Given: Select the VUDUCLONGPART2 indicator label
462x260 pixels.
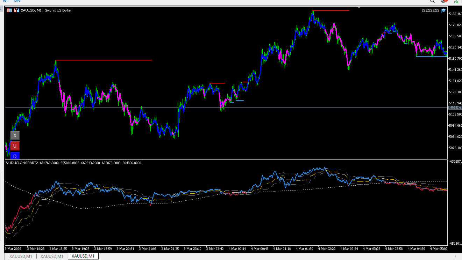Looking at the screenshot, I should (22, 163).
